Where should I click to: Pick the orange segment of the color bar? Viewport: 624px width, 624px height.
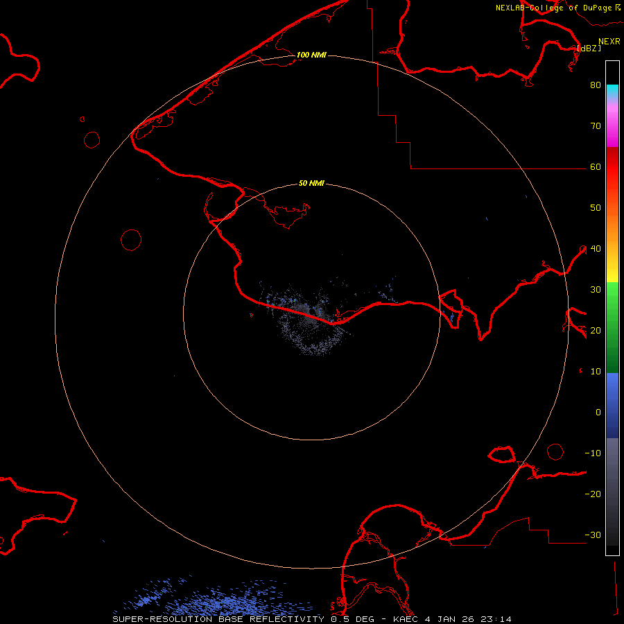coord(612,227)
